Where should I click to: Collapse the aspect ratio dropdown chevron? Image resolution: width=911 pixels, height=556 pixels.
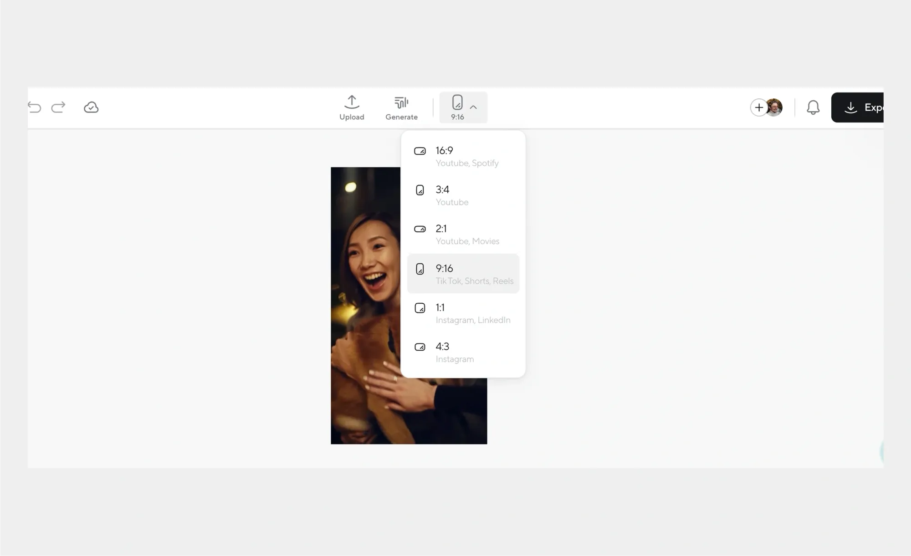tap(474, 107)
